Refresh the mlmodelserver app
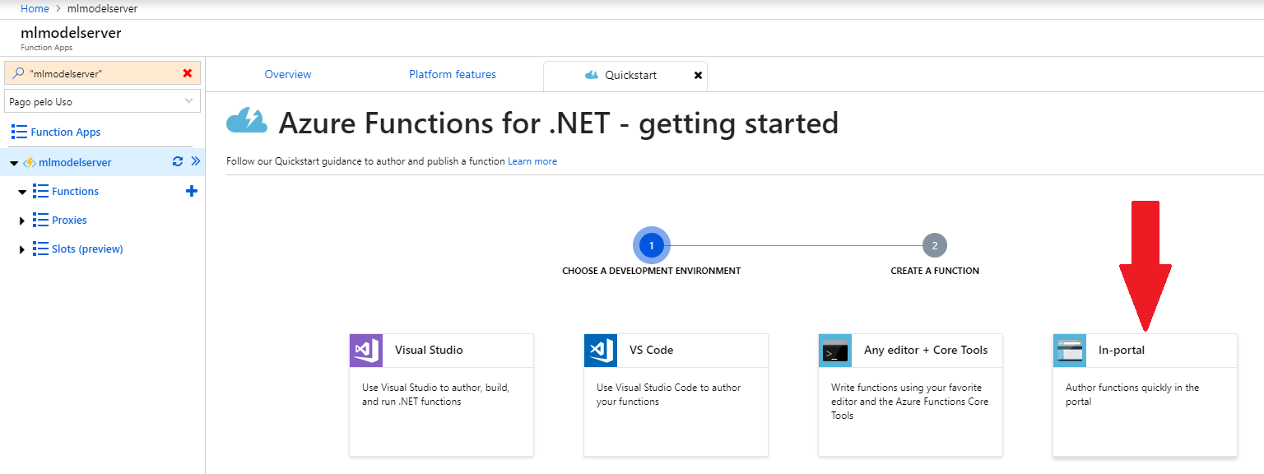 177,161
